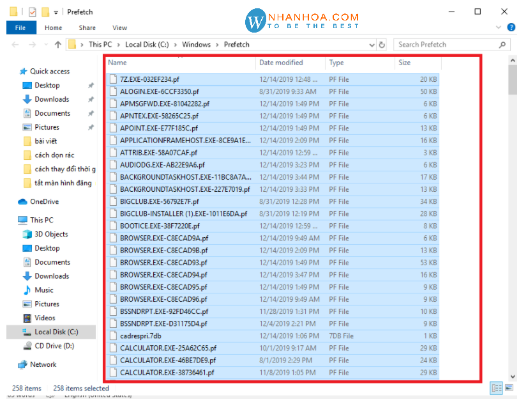Select CD Drive (D:) in navigation pane
Screen dimensions: 528x404
[54, 346]
